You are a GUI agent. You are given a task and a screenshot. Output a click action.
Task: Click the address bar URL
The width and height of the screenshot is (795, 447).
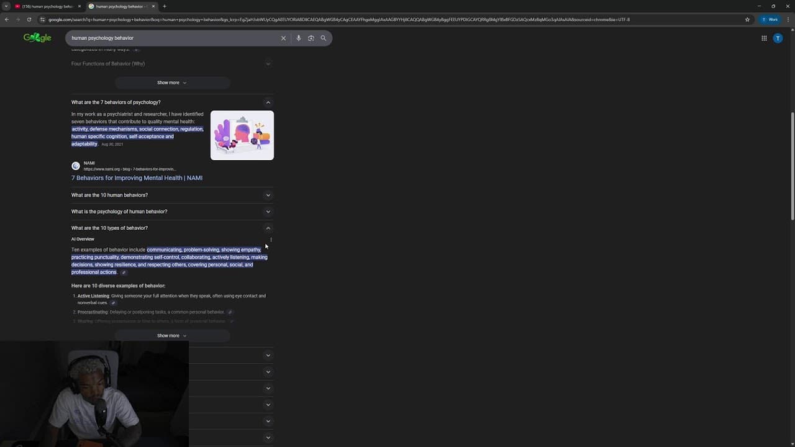click(338, 19)
